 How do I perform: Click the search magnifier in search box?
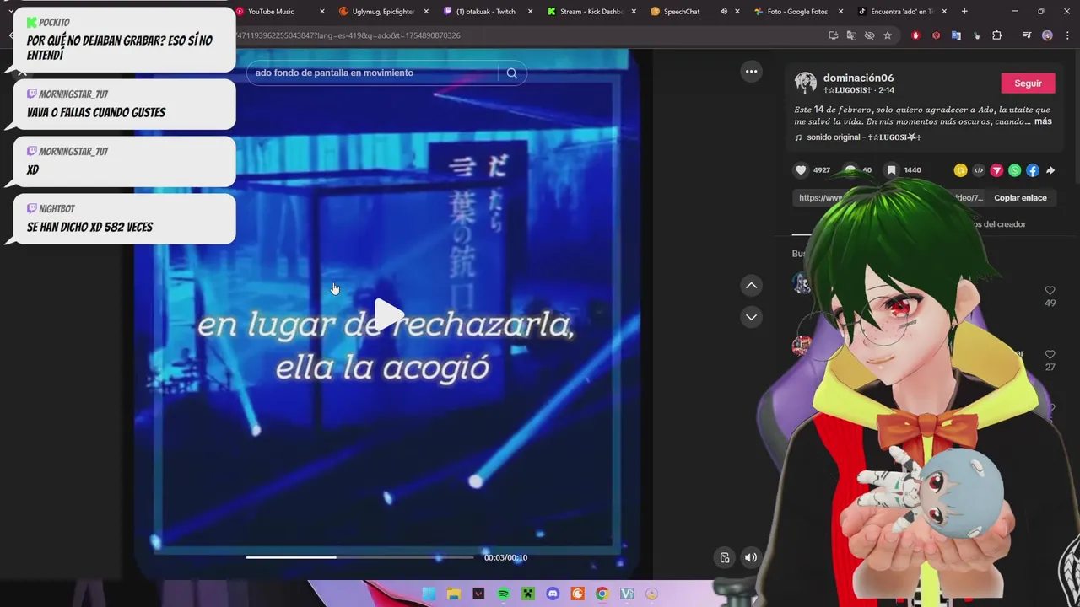tap(511, 73)
